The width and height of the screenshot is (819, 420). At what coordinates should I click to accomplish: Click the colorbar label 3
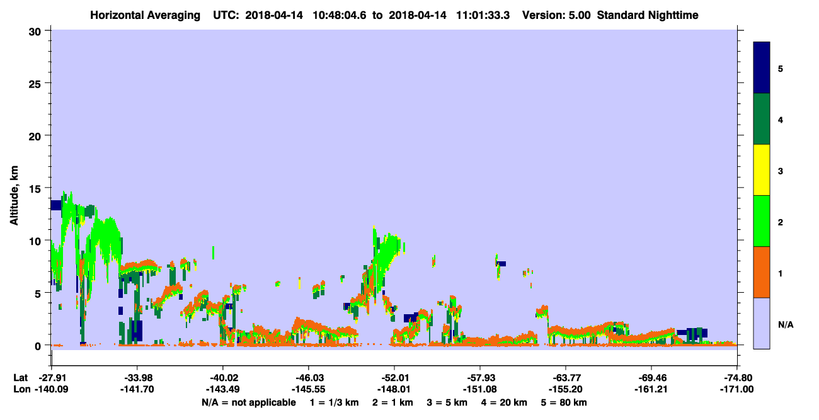781,171
